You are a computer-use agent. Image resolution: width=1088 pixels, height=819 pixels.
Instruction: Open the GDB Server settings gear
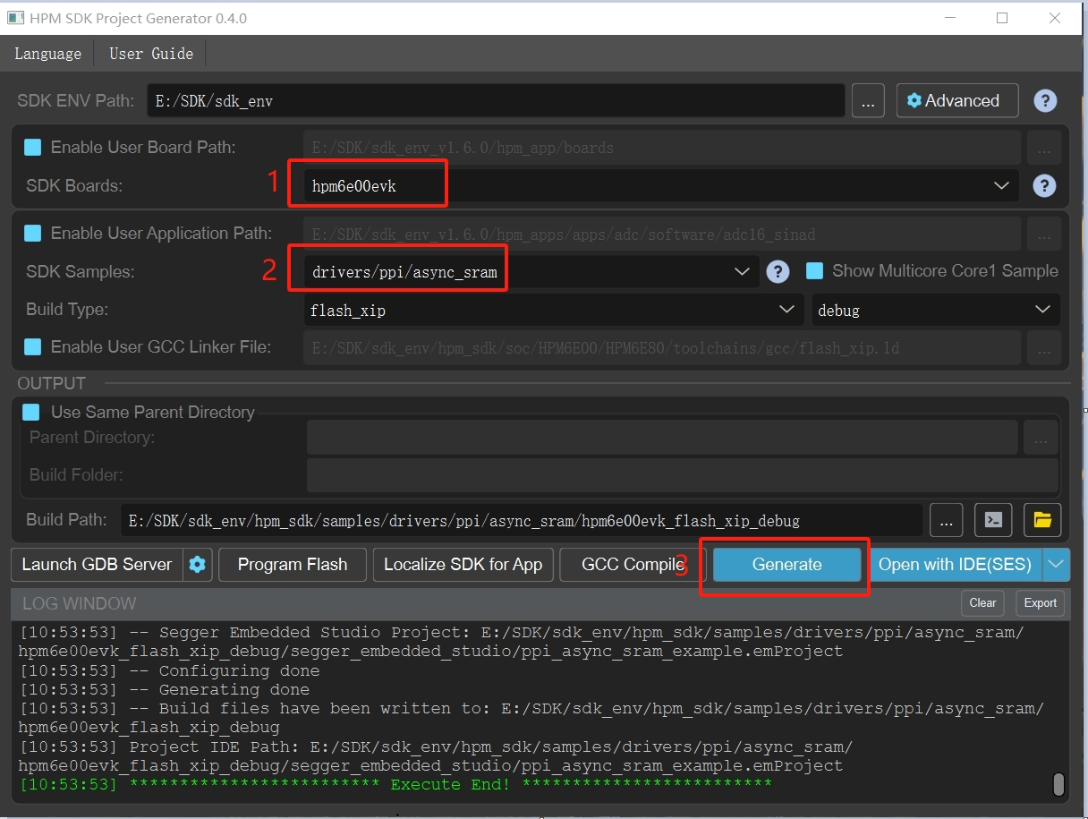(x=198, y=565)
